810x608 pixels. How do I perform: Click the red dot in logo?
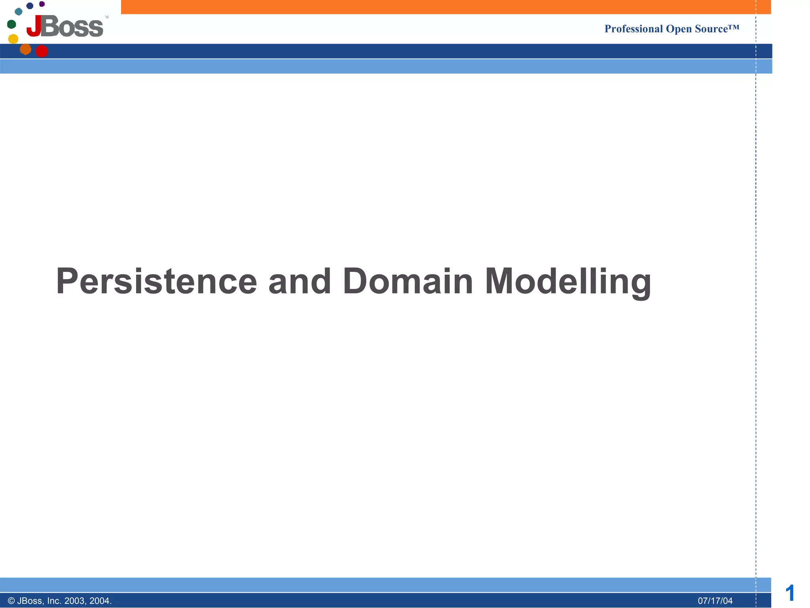42,51
